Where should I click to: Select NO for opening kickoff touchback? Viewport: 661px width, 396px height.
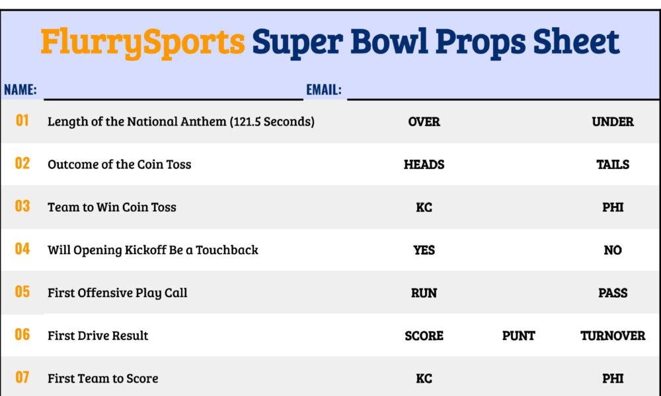613,250
